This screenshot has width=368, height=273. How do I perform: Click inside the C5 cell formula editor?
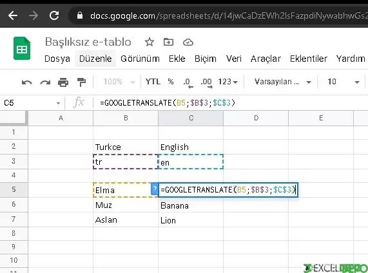[x=228, y=190]
